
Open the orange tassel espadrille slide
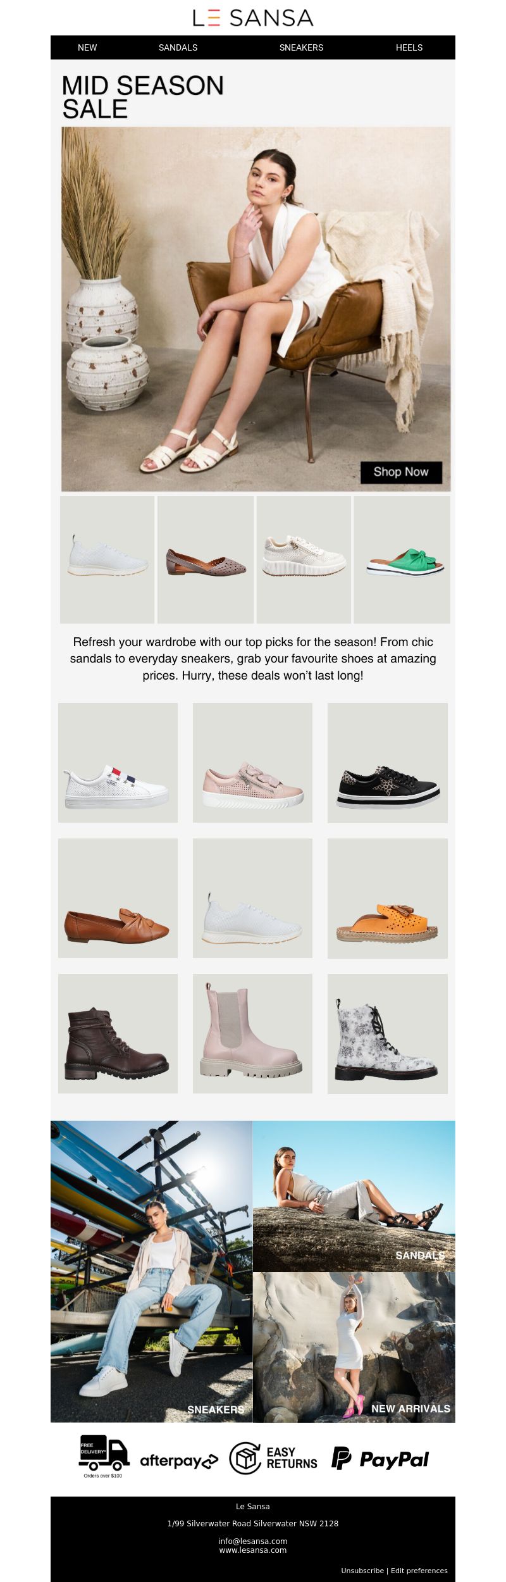click(x=387, y=898)
